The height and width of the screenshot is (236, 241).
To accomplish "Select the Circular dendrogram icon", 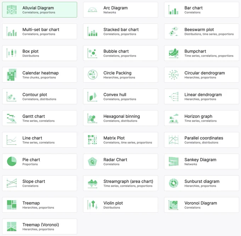I will coord(174,75).
